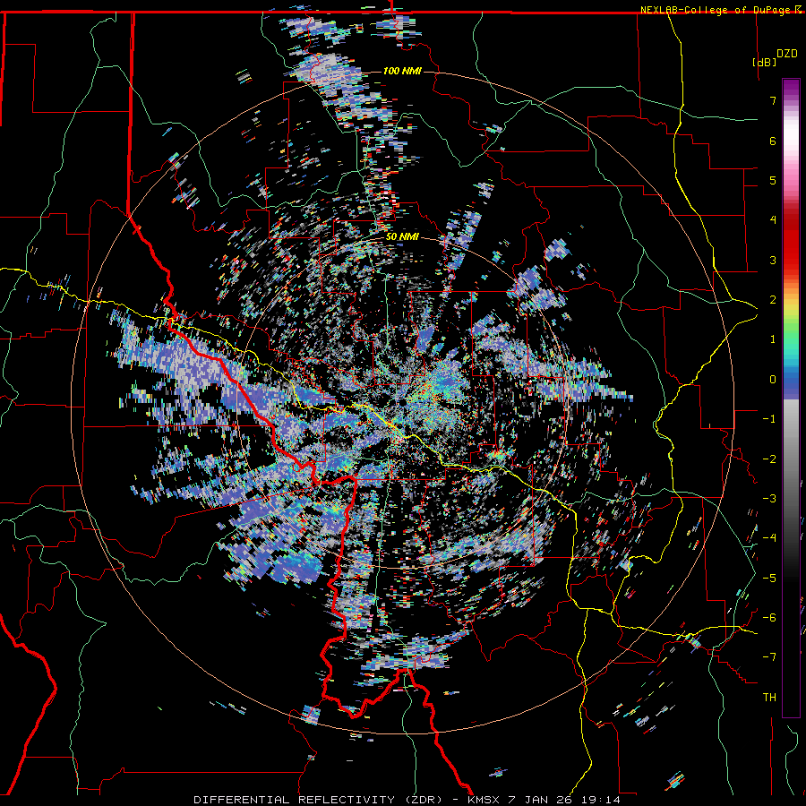Click the [dB] unit label
806x806 pixels.
point(764,62)
